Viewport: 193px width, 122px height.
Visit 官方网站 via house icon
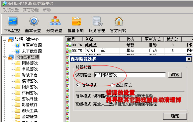119,21
